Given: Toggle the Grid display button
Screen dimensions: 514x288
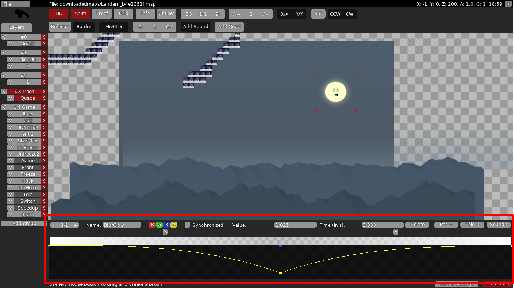Looking at the screenshot, I should click(x=124, y=13).
